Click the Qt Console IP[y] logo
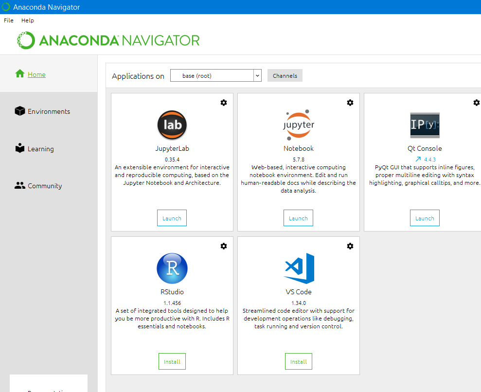Image resolution: width=481 pixels, height=392 pixels. point(425,125)
